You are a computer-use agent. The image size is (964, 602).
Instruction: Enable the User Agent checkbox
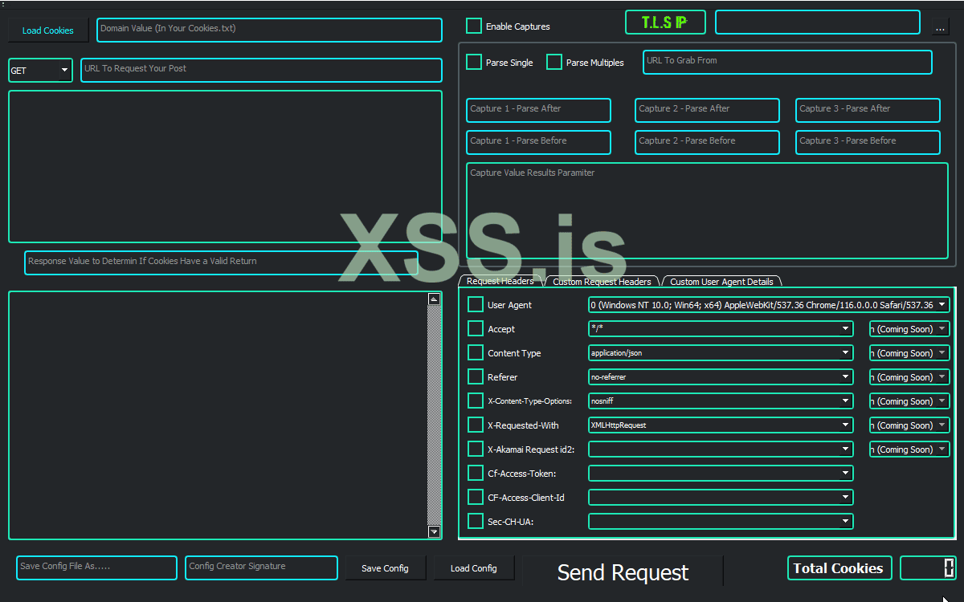pyautogui.click(x=476, y=304)
